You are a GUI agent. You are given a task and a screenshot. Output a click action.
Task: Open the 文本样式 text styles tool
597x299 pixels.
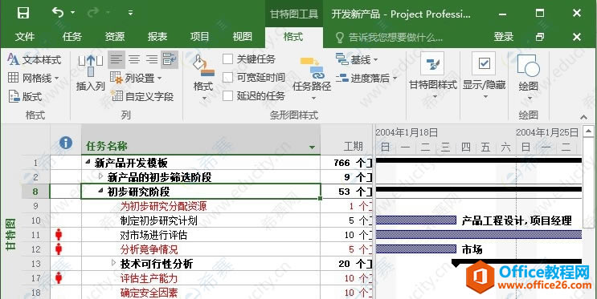[35, 59]
